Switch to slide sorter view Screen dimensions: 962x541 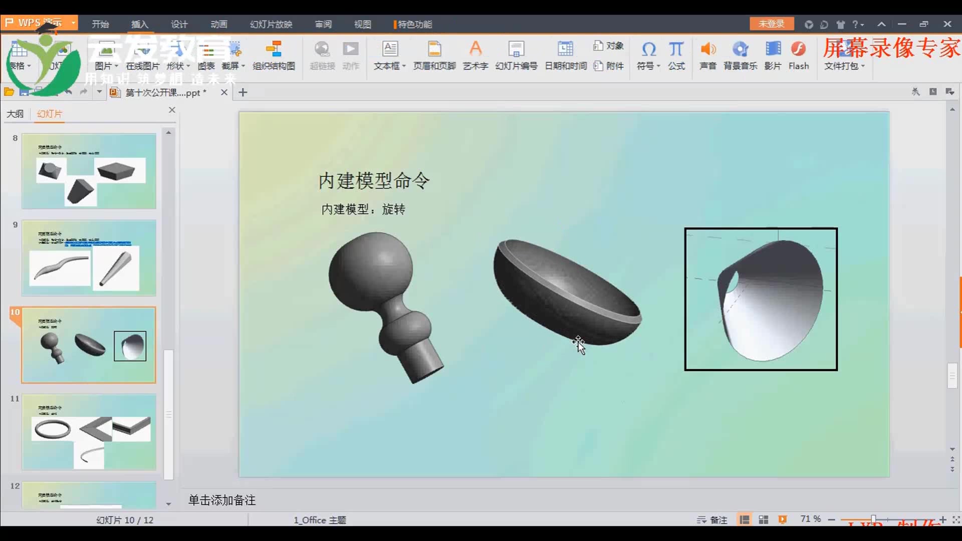[764, 520]
